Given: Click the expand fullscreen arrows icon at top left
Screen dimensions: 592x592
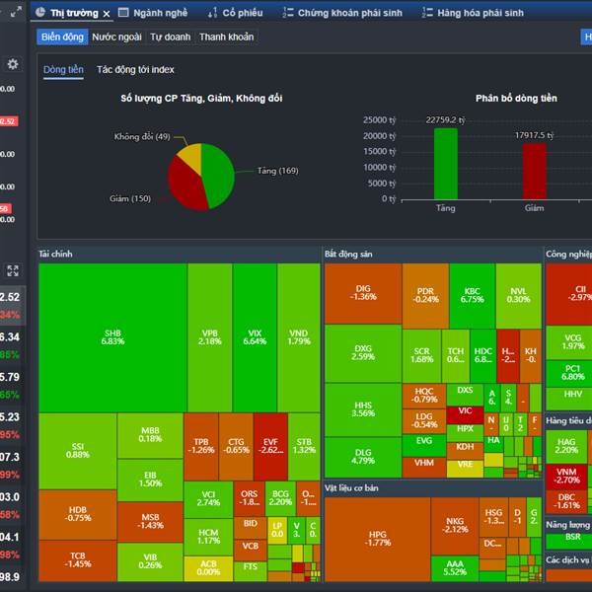Looking at the screenshot, I should click(x=16, y=12).
